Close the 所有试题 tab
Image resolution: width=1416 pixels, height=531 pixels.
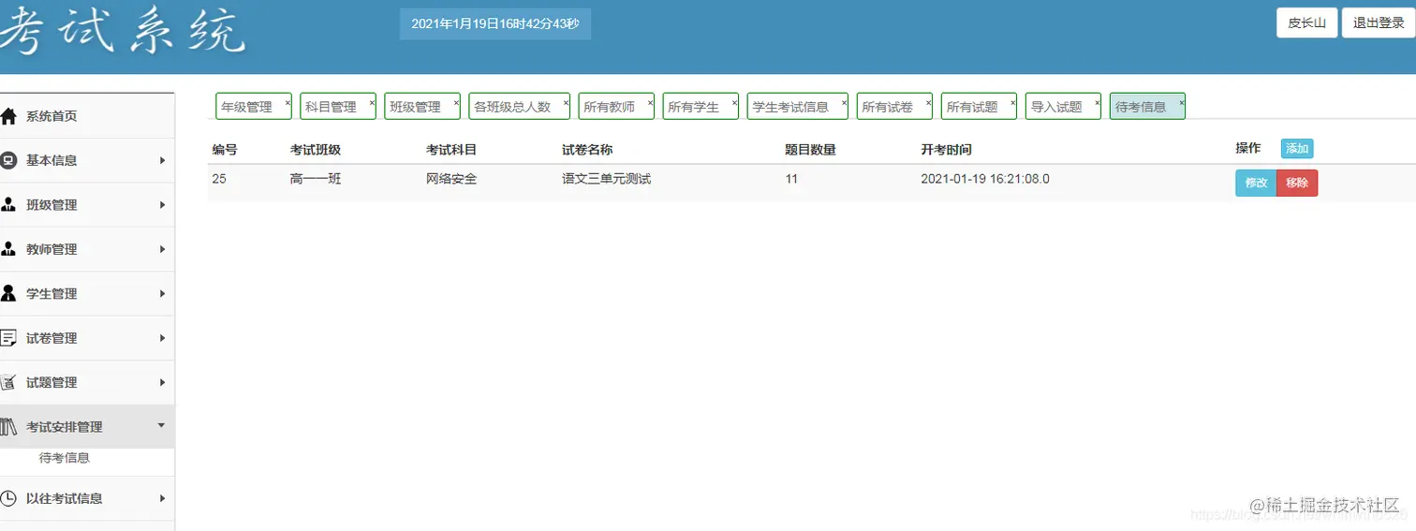coord(1013,102)
